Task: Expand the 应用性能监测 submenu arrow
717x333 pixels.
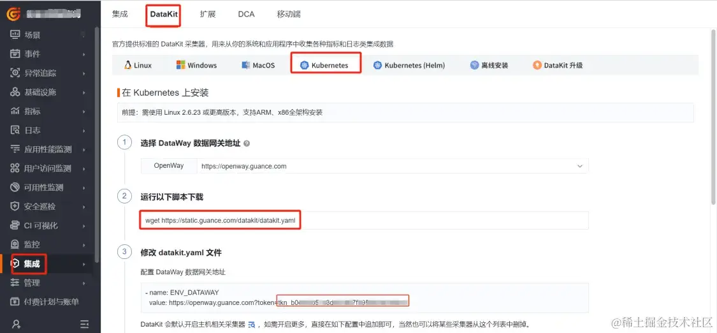Action: tap(84, 149)
